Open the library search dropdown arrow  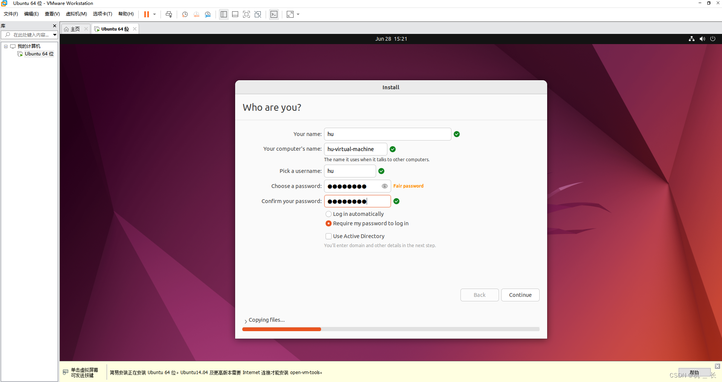coord(55,35)
